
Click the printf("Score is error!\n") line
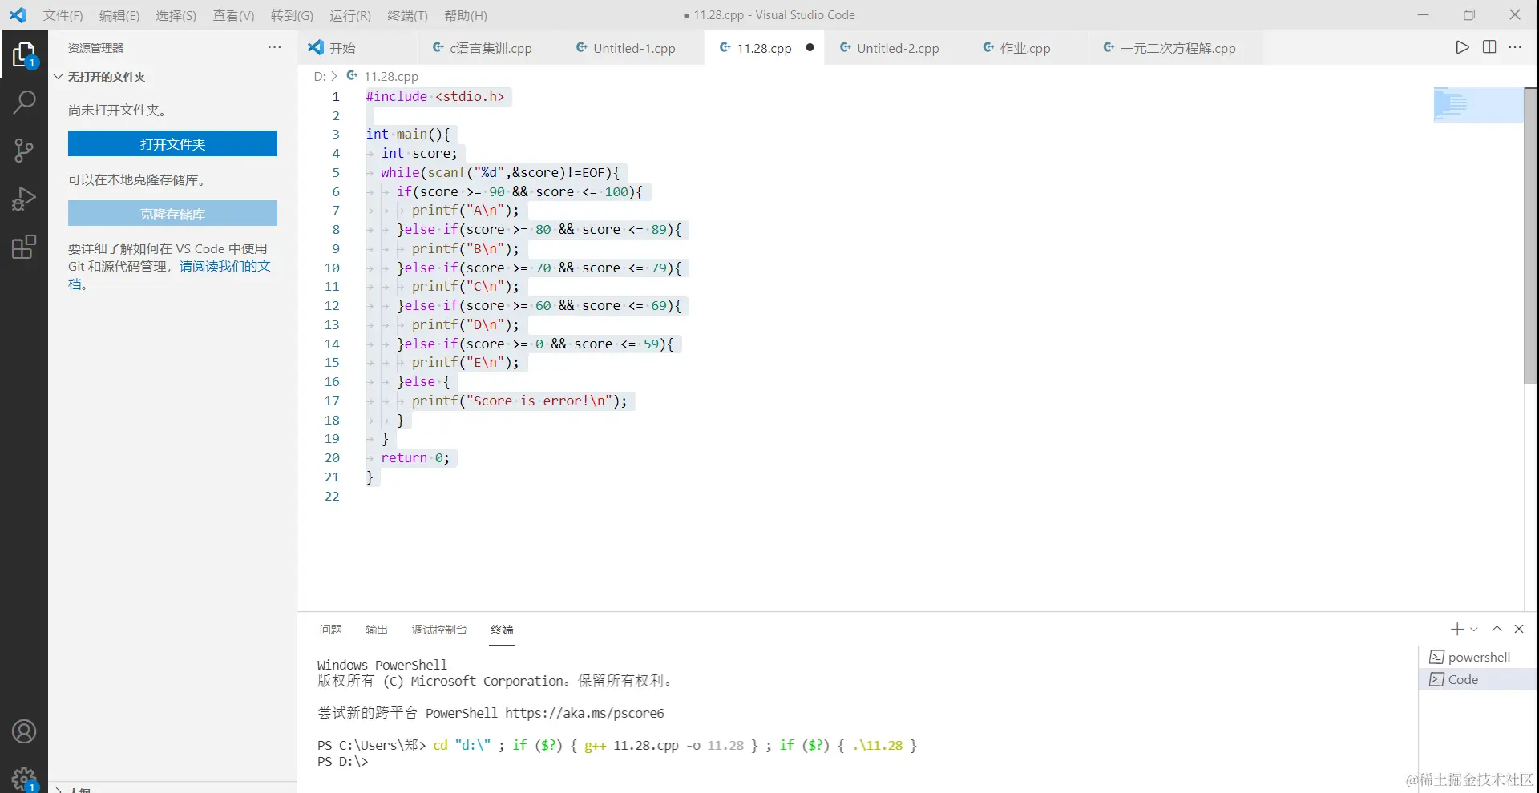tap(519, 401)
